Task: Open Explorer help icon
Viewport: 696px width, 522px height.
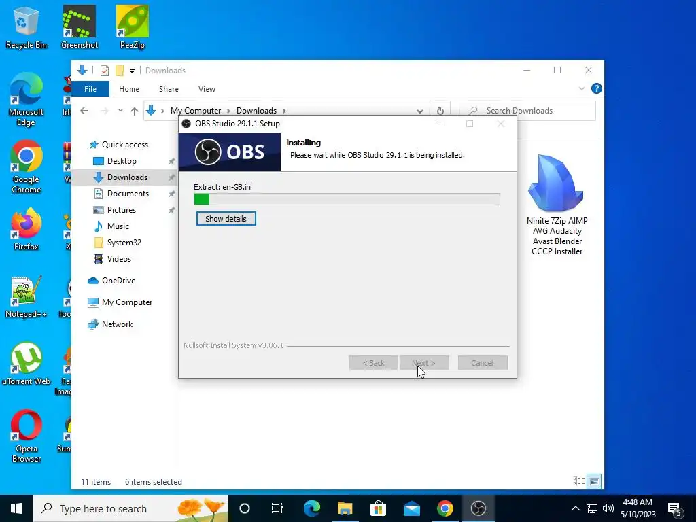Action: 597,89
